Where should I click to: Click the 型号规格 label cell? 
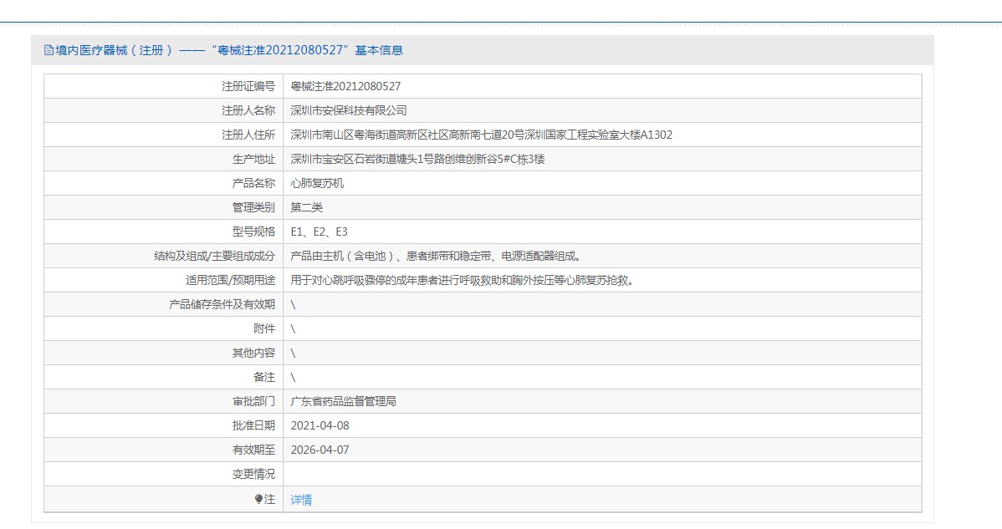[x=164, y=231]
